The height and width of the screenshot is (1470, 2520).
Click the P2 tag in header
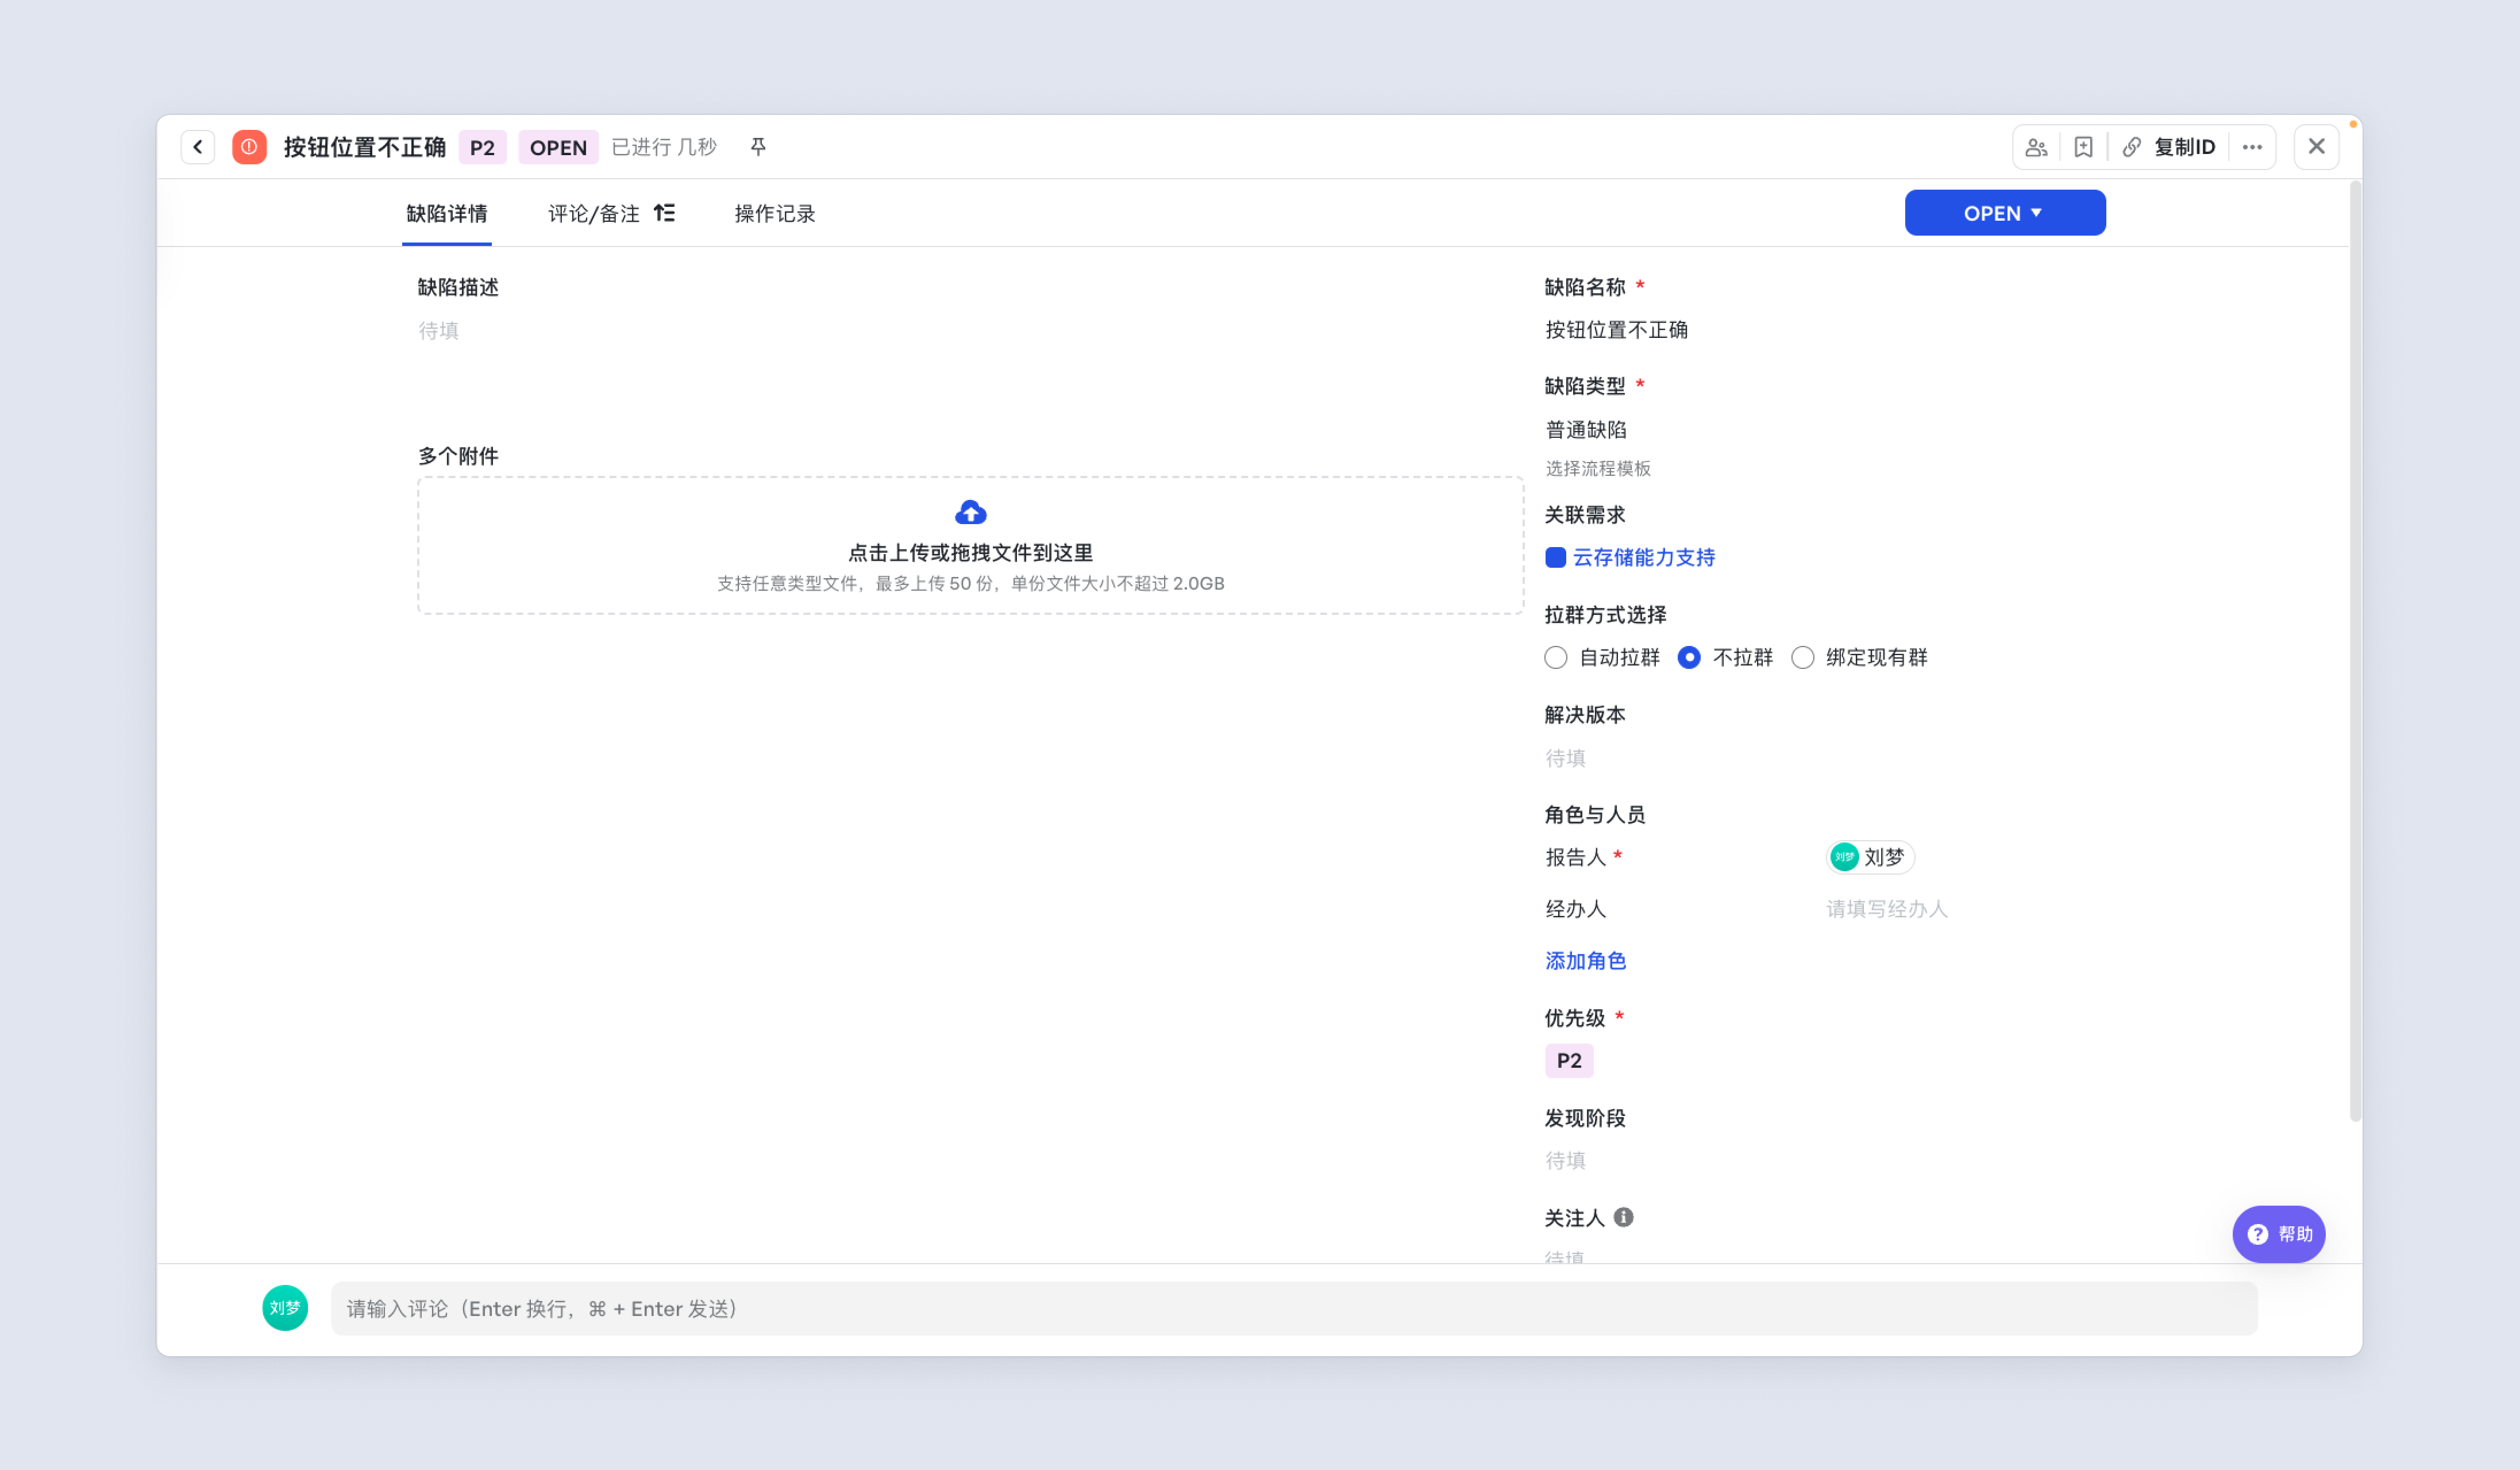tap(482, 147)
